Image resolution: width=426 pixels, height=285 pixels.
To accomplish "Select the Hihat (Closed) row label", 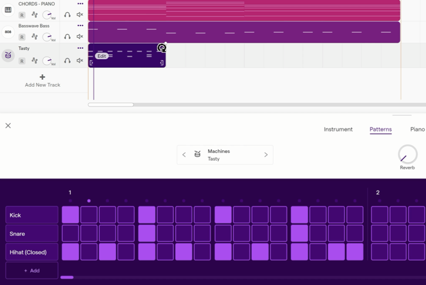I will click(x=32, y=252).
